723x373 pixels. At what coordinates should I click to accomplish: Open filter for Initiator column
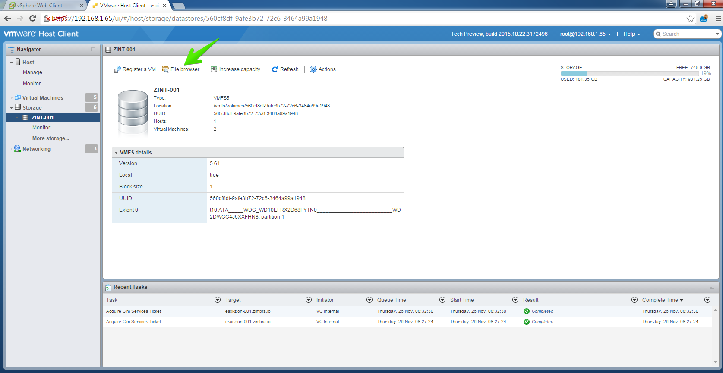click(369, 300)
